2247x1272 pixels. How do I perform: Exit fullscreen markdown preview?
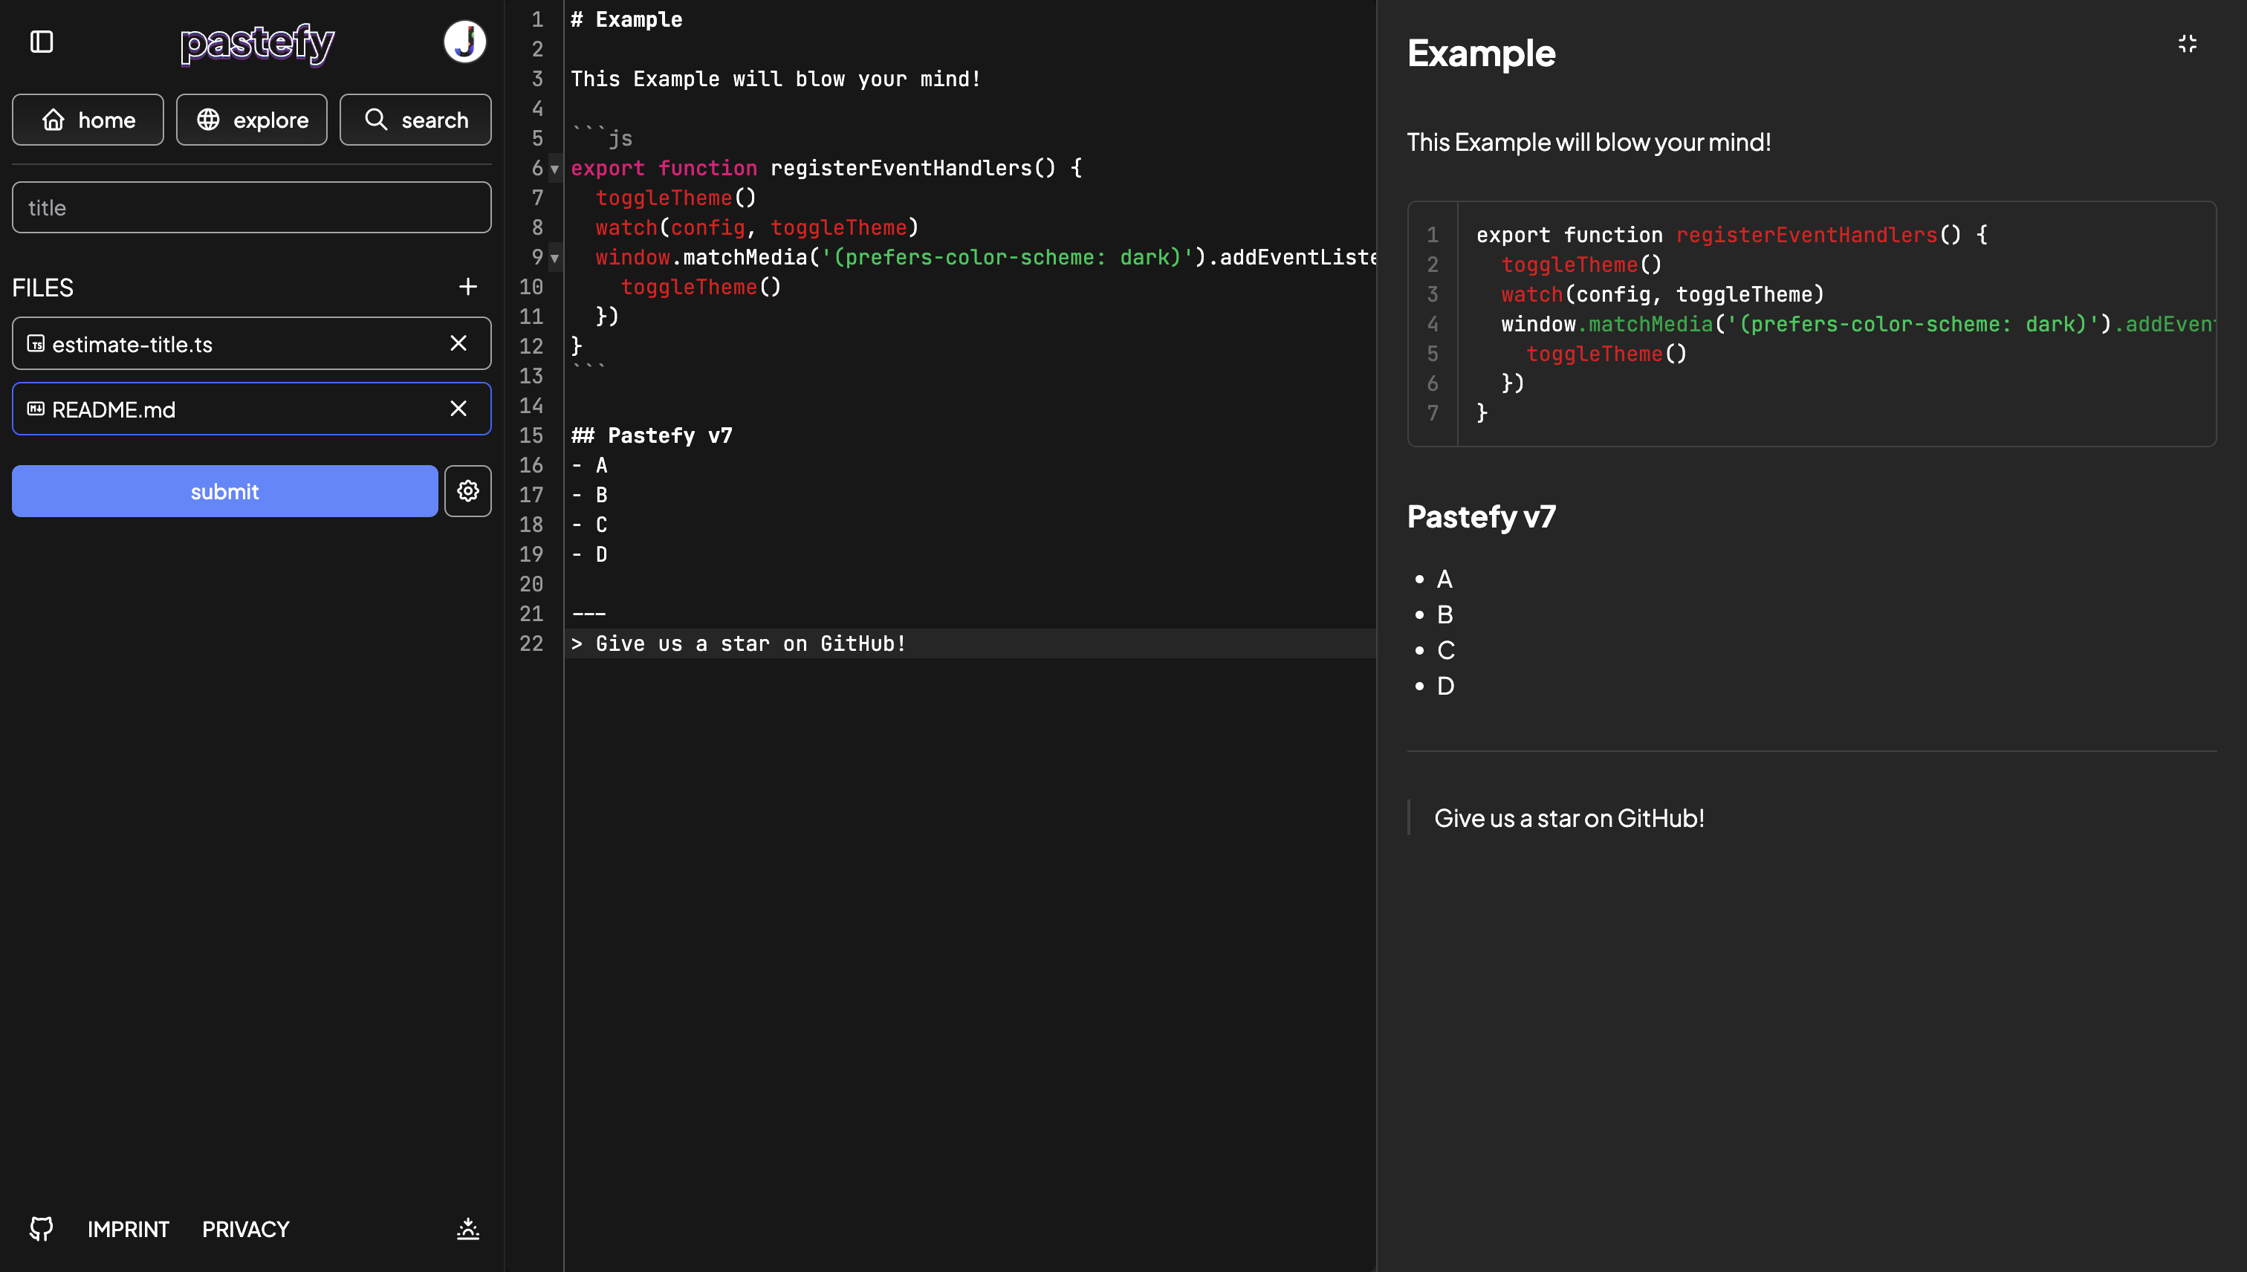[x=2188, y=44]
